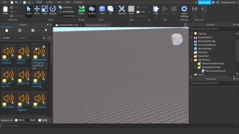The height and width of the screenshot is (134, 239).
Task: Expand the Play dropdown arrow
Action: click(x=156, y=16)
